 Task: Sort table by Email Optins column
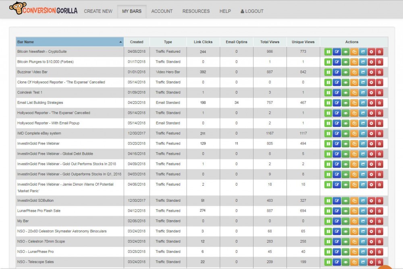(x=237, y=42)
